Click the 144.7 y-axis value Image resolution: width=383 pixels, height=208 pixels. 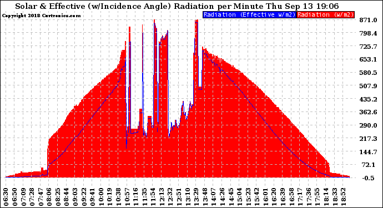[x=368, y=152]
